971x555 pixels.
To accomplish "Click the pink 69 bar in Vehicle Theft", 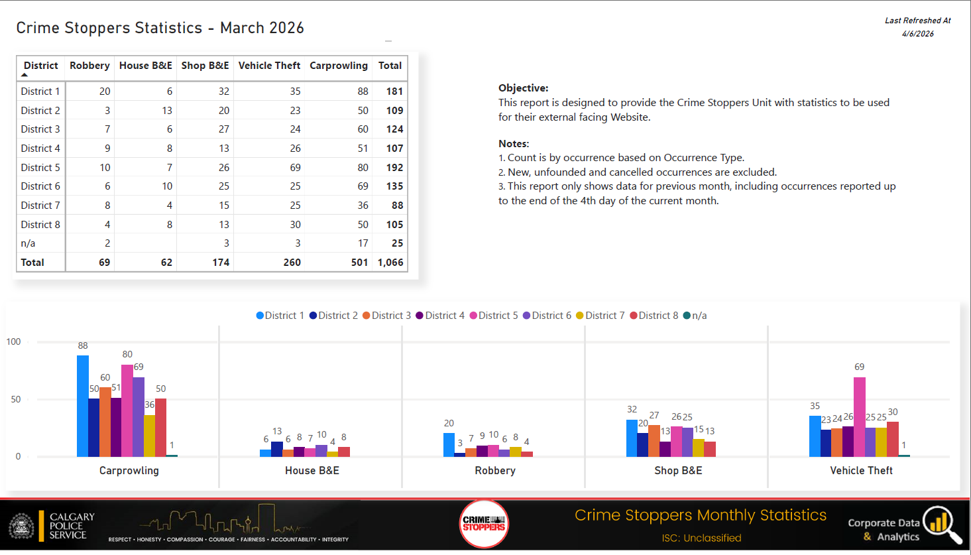I will click(x=859, y=416).
